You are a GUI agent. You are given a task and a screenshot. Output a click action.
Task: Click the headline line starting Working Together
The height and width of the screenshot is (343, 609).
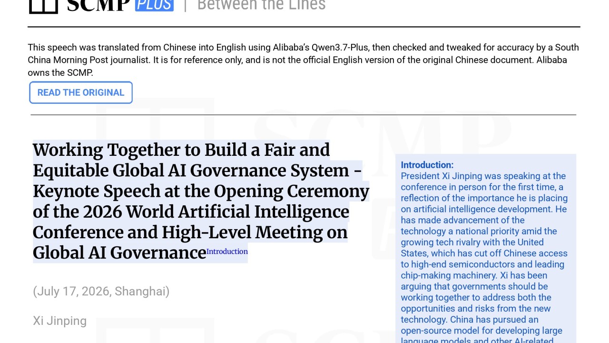(x=181, y=150)
